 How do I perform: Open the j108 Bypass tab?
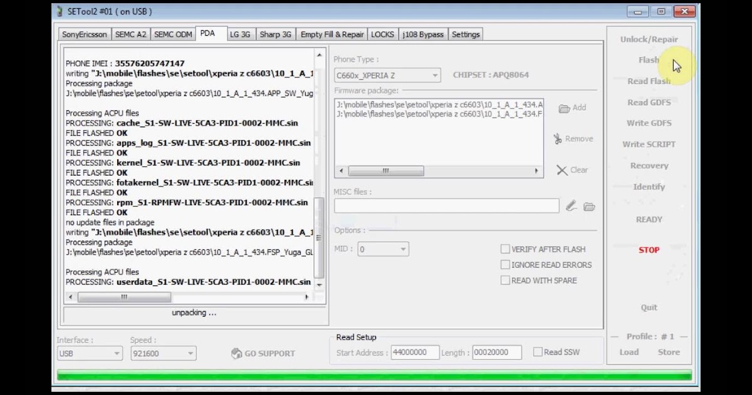(x=423, y=34)
